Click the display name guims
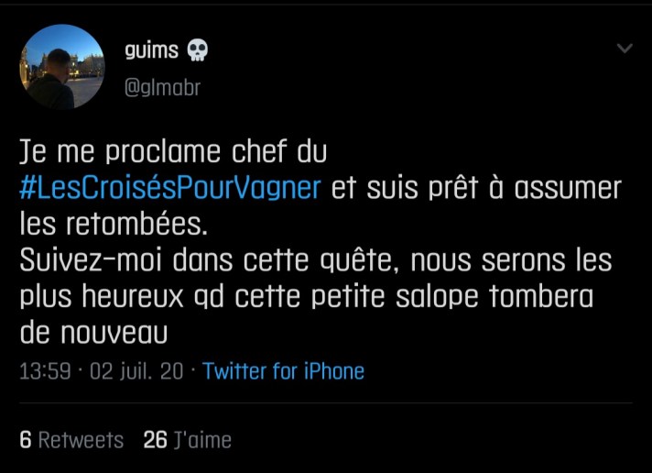The height and width of the screenshot is (473, 652). coord(151,50)
